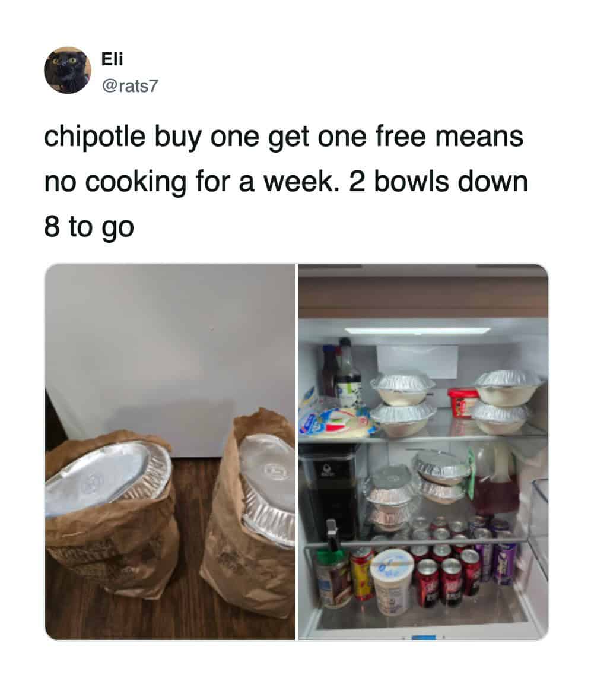Click the stacked bowls on top-right shelf
This screenshot has width=591, height=684.
pos(506,402)
